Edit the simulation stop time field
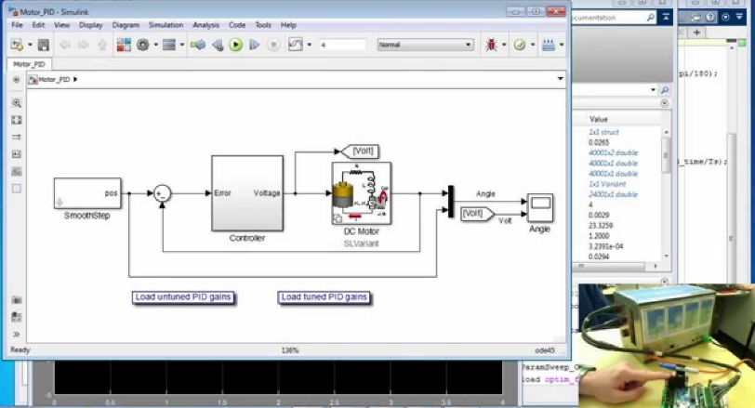The height and width of the screenshot is (408, 755). [342, 45]
